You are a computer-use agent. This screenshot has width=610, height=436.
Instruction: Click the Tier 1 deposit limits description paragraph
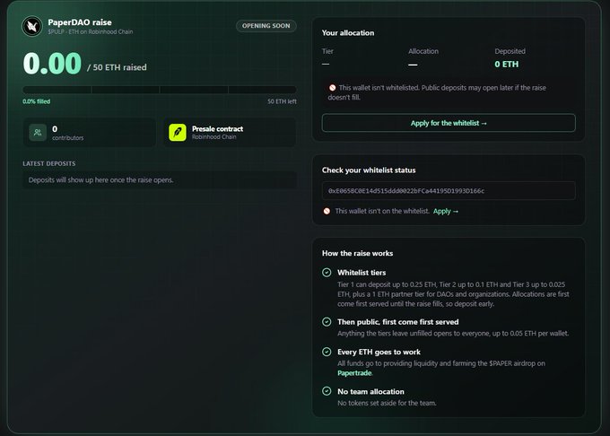pos(453,294)
